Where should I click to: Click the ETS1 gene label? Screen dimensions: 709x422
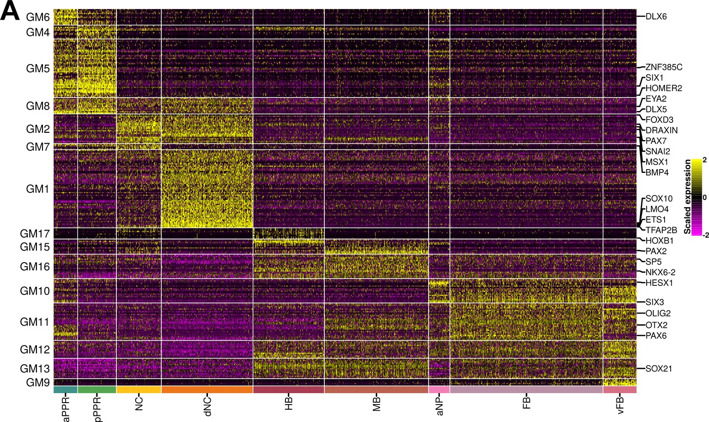(x=656, y=220)
